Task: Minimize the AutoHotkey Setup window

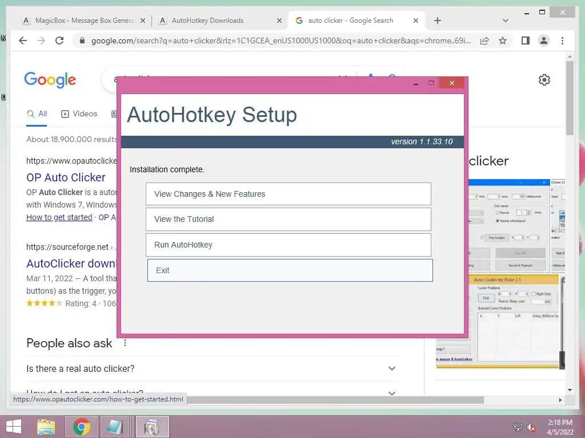Action: click(x=416, y=83)
